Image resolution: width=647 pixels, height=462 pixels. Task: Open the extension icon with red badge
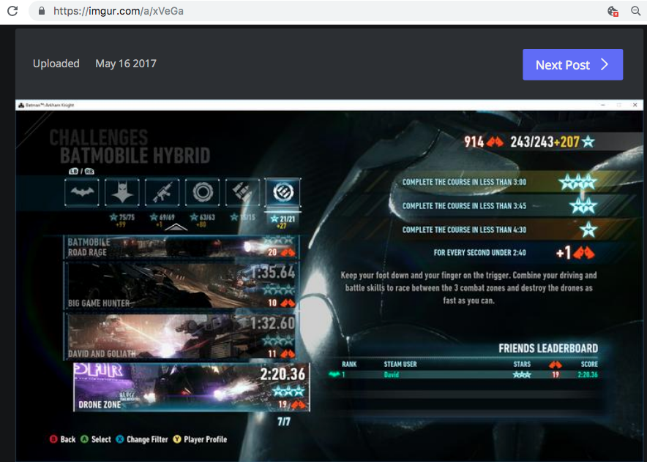(613, 11)
